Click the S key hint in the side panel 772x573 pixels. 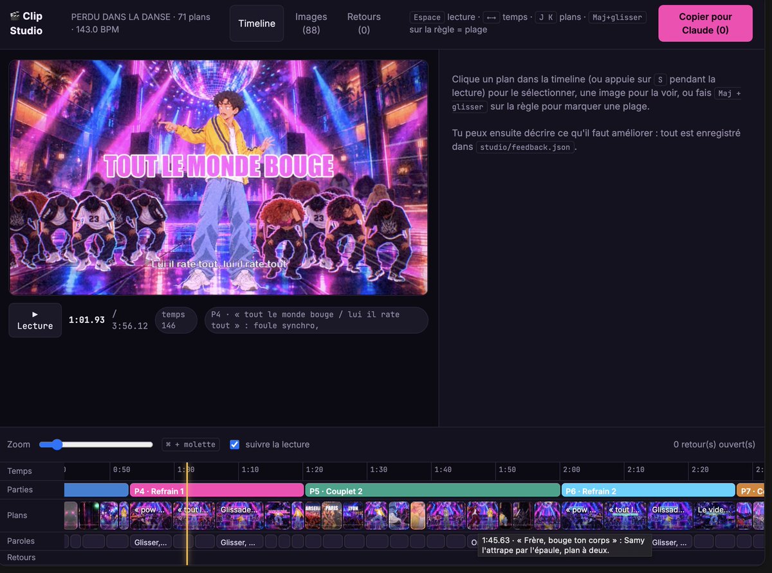tap(660, 80)
